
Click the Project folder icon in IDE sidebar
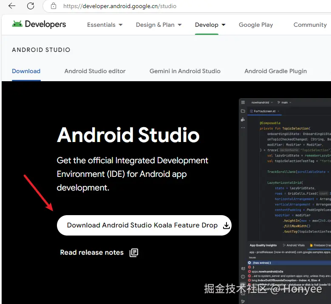coord(243,111)
